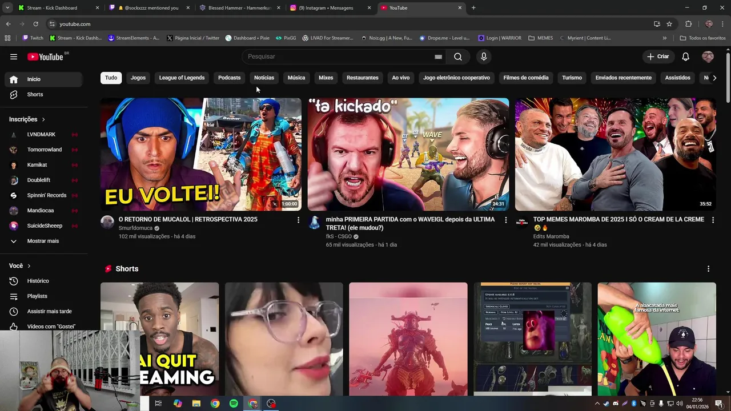
Task: Select the Tudo filter chip
Action: [x=111, y=78]
